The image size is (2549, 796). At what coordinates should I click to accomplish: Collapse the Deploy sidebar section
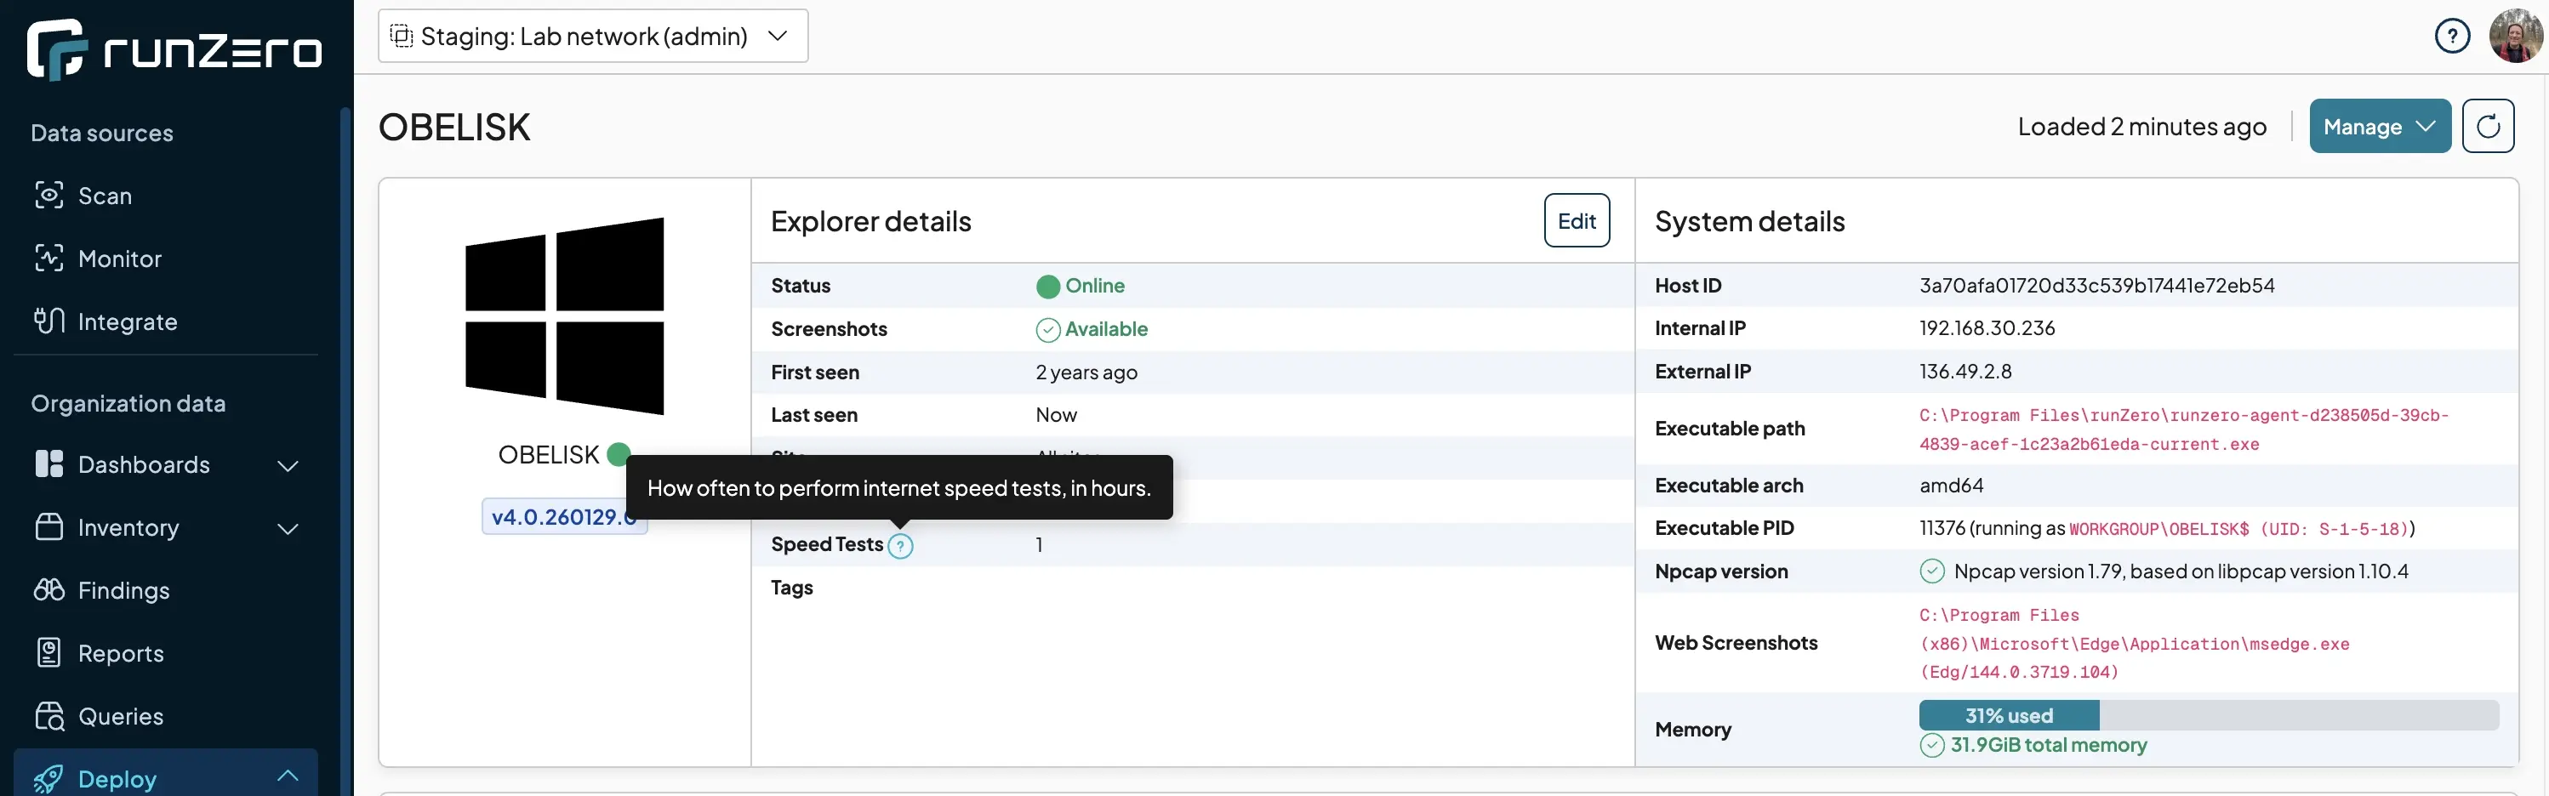click(288, 776)
